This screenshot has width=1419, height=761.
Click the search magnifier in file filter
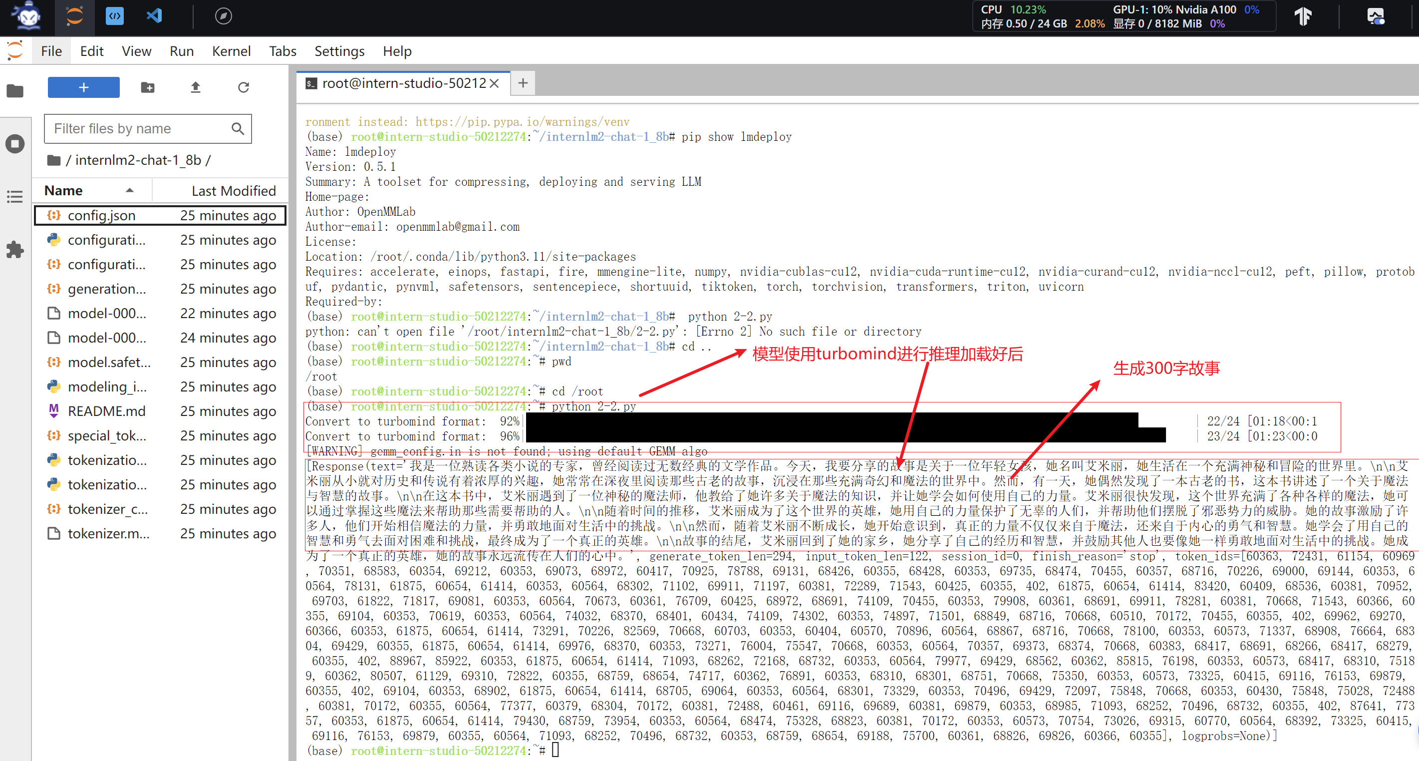coord(238,129)
